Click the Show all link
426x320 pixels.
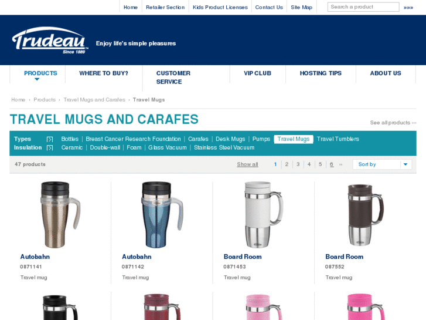click(247, 164)
